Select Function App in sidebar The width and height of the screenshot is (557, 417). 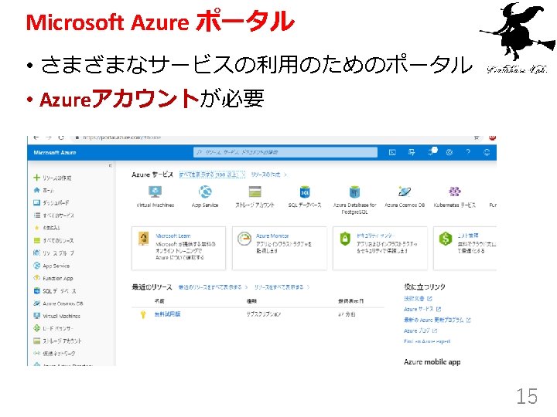click(53, 278)
